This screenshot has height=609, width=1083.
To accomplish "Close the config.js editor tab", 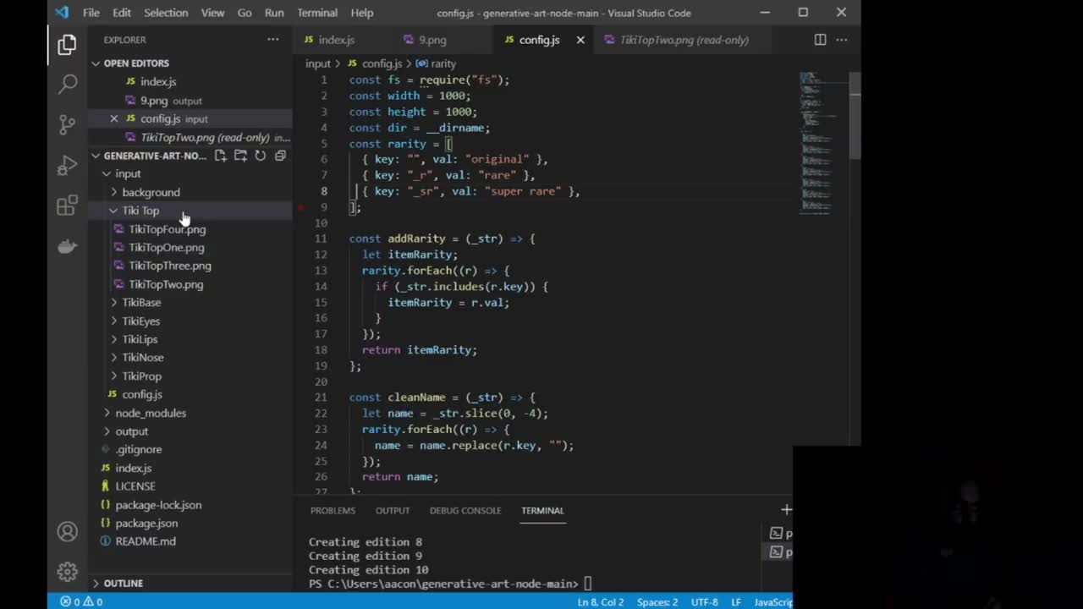I will [x=580, y=40].
